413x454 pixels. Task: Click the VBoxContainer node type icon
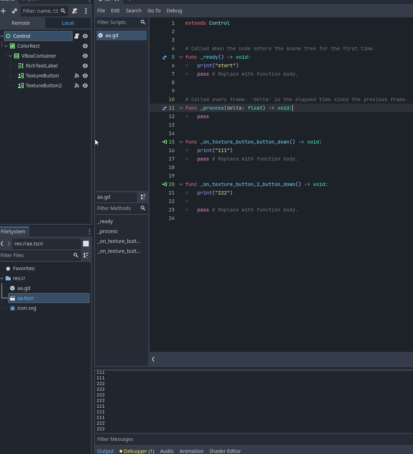[17, 56]
